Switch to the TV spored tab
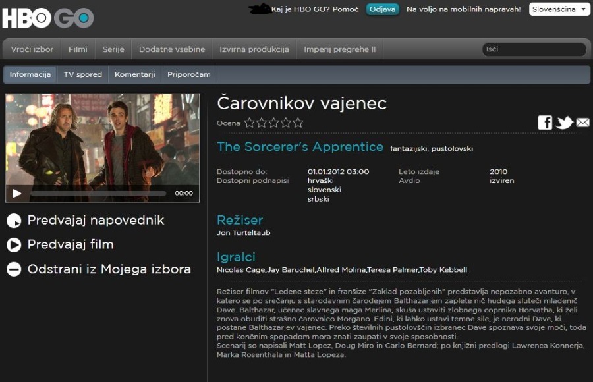This screenshot has height=382, width=593. coord(83,74)
